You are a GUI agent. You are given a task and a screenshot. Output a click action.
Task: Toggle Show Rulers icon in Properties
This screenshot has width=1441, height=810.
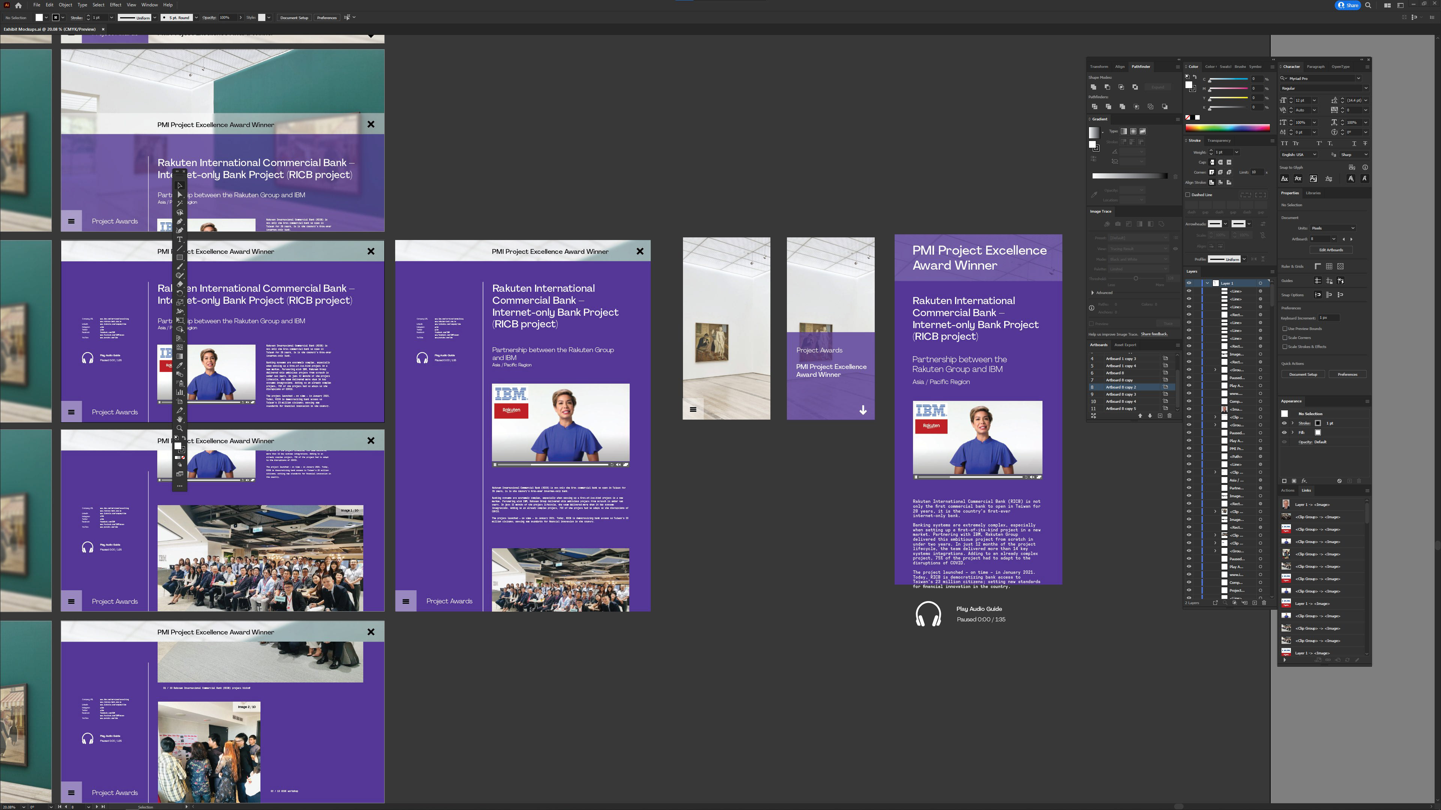pyautogui.click(x=1318, y=266)
